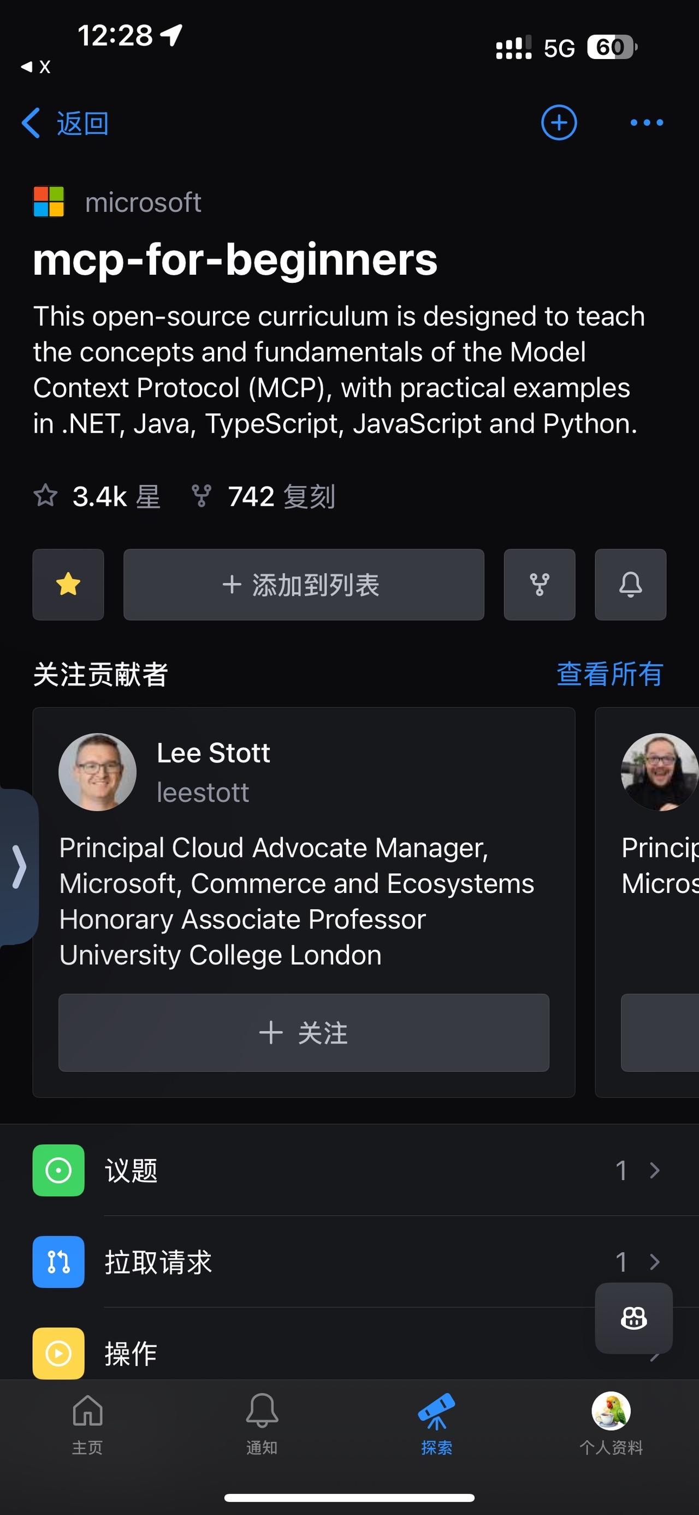The width and height of the screenshot is (699, 1515).
Task: Open the 议题 row
Action: click(349, 1170)
